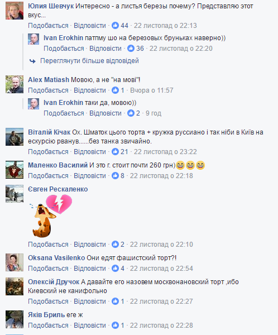
Task: Open the timestamp '22 листопад о 22:54'
Action: click(x=161, y=269)
